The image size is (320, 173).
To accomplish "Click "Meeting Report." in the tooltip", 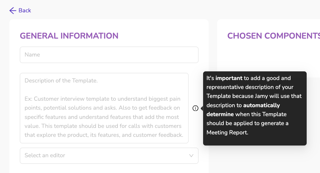I will click(x=227, y=133).
